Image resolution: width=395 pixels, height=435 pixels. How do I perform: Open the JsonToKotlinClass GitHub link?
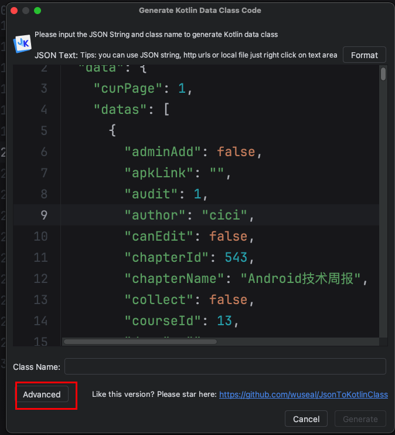pos(303,394)
